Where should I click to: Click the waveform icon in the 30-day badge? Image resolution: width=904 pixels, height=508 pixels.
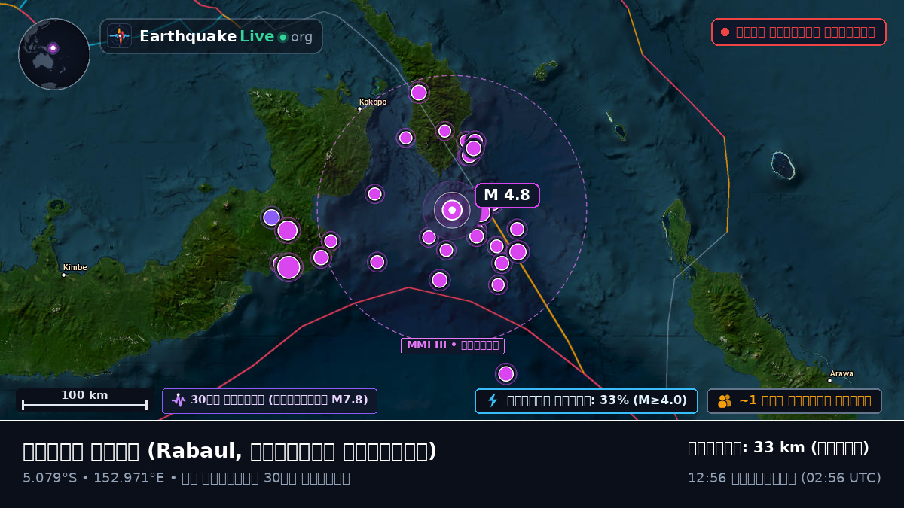click(178, 400)
